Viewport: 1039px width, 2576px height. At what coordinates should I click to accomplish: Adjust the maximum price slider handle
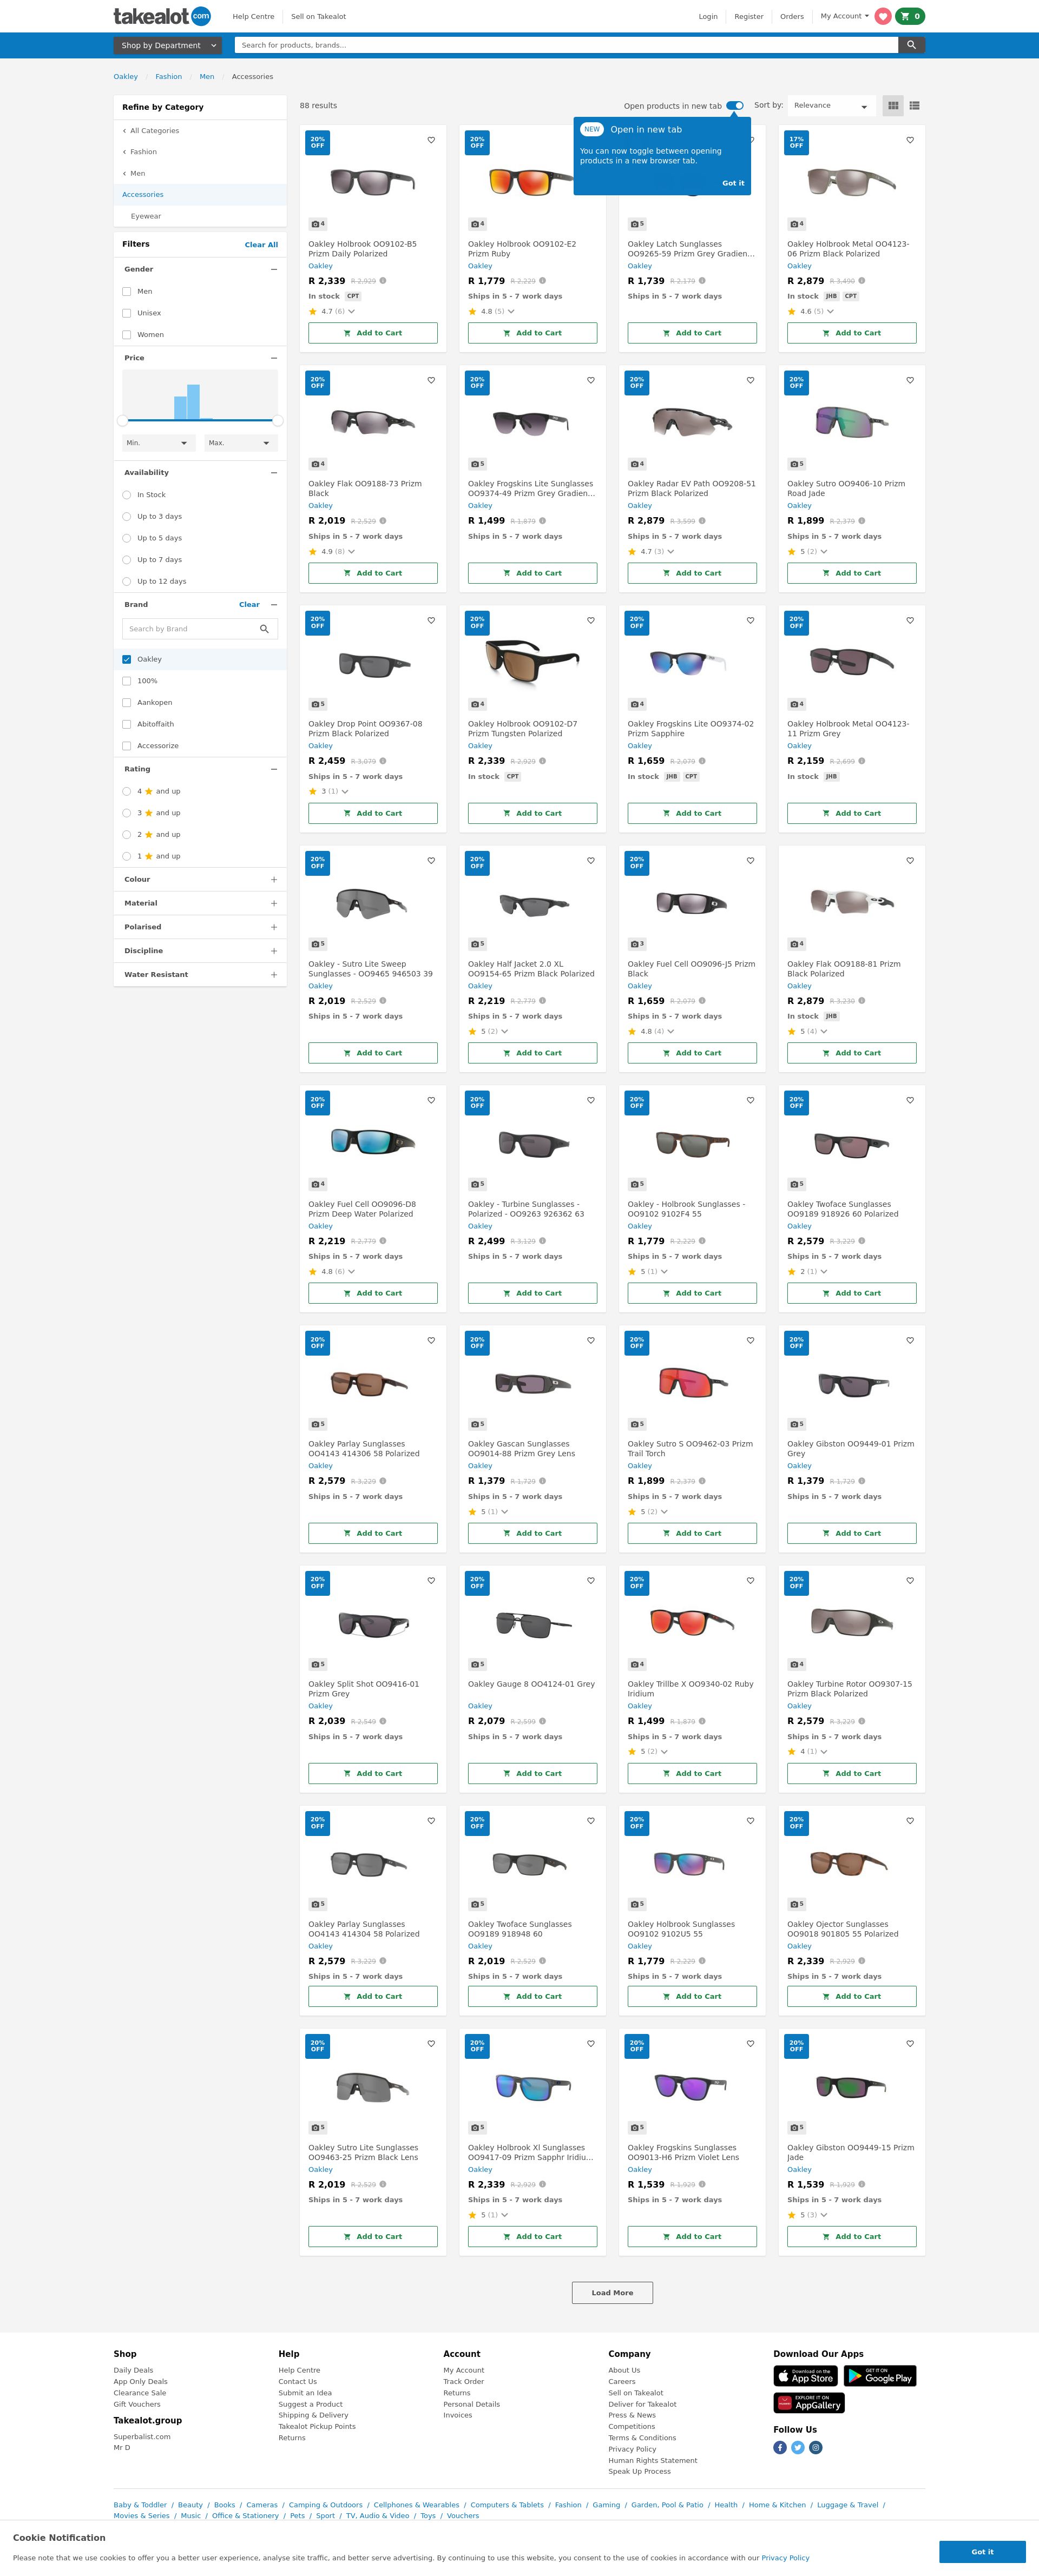point(278,421)
